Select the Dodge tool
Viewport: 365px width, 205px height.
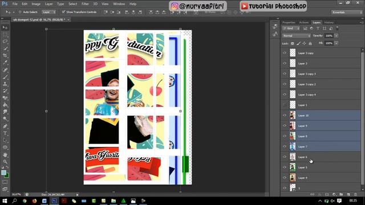[5, 119]
